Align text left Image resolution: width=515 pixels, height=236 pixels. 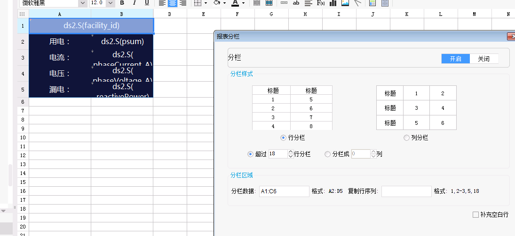click(x=162, y=3)
